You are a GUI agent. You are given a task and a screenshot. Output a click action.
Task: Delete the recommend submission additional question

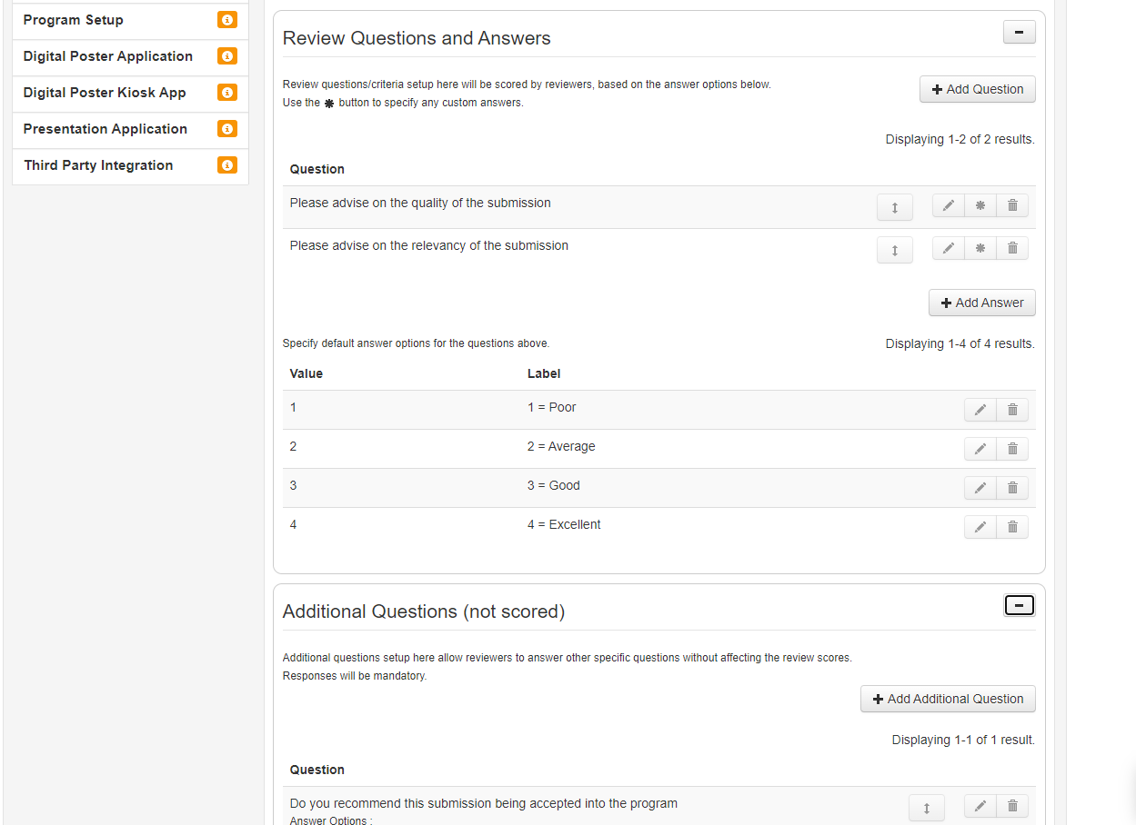click(x=1012, y=806)
